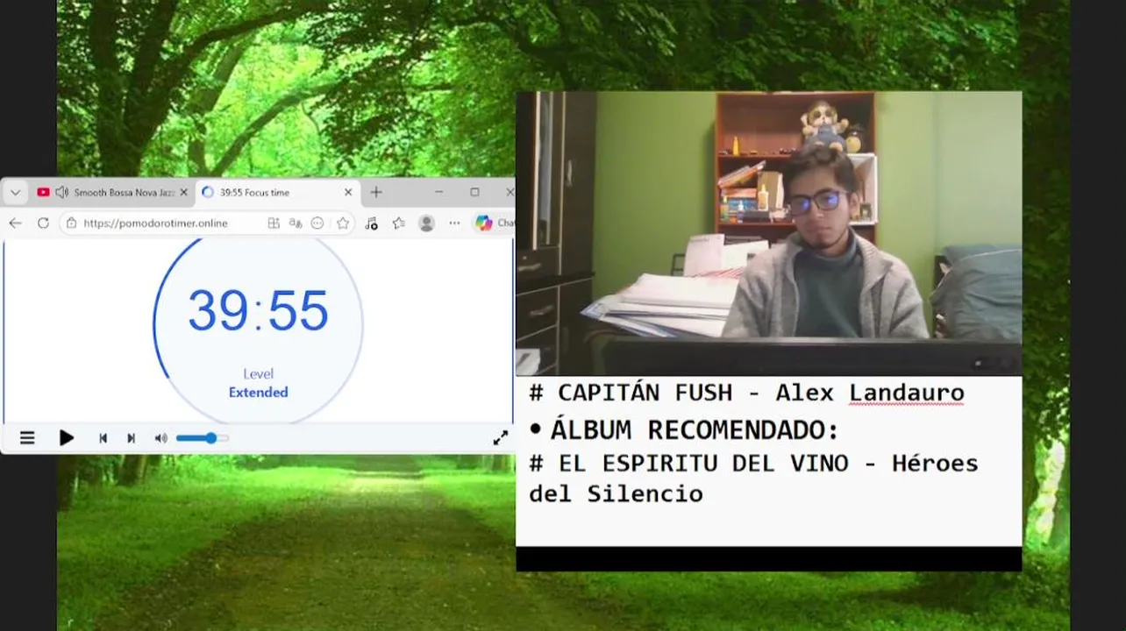Mute the timer sound speaker icon
Screen dimensions: 1126x631
[x=160, y=438]
